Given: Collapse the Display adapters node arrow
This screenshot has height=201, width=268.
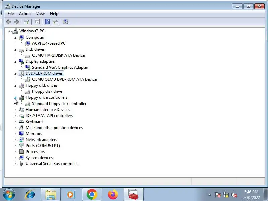Looking at the screenshot, I should [15, 62].
